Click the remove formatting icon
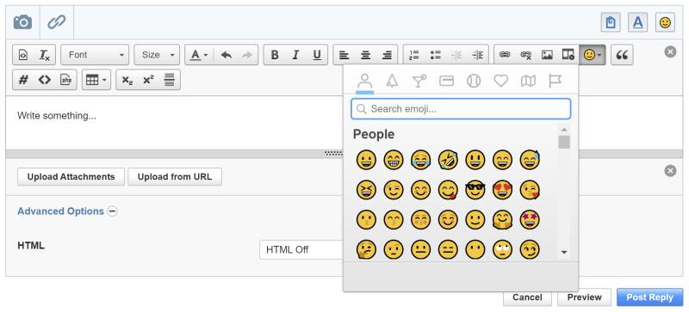The height and width of the screenshot is (312, 689). coord(45,55)
